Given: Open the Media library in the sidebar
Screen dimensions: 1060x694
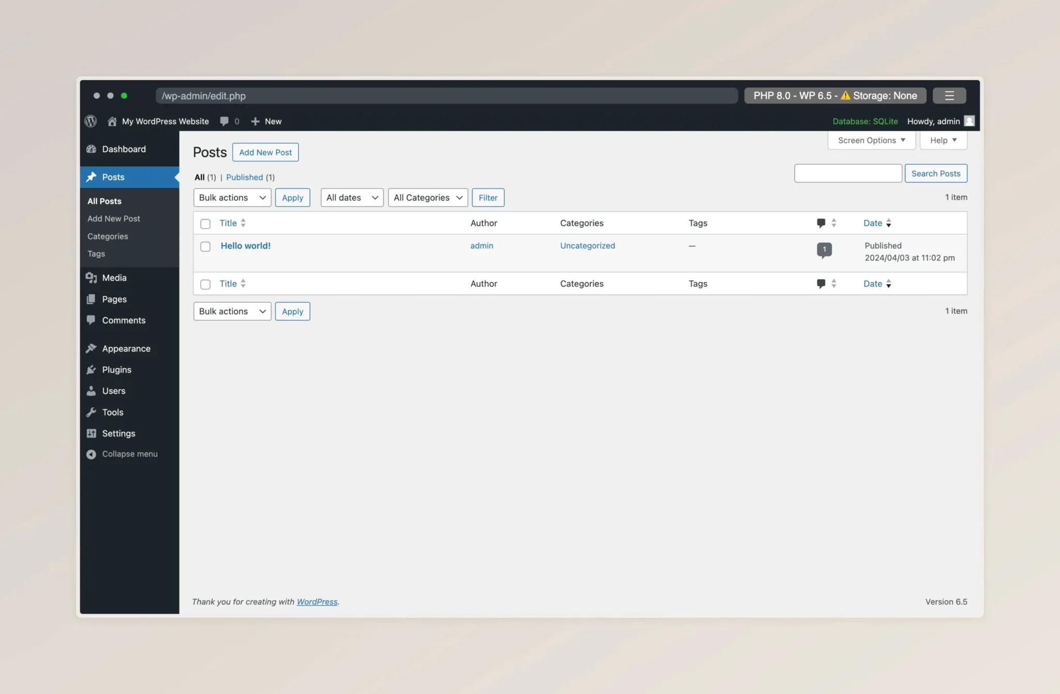Looking at the screenshot, I should 114,278.
